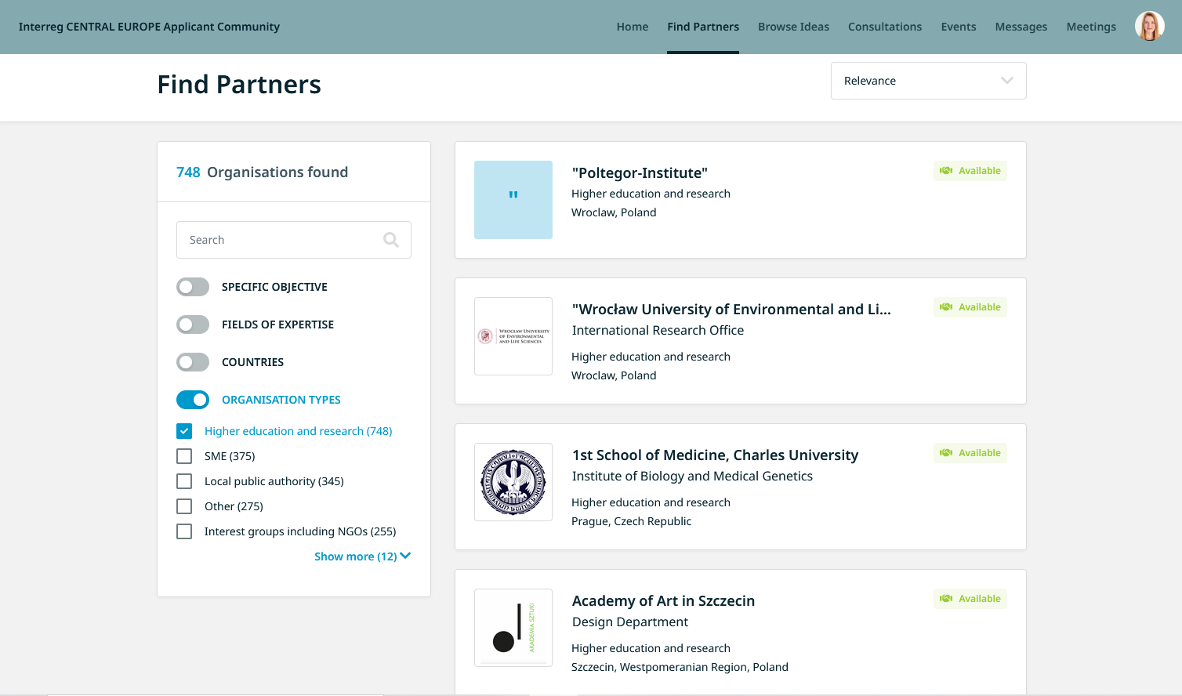
Task: Click the search magnifier icon
Action: [391, 240]
